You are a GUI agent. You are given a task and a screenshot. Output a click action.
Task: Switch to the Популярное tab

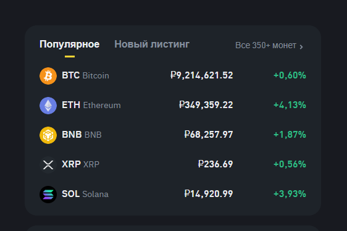click(70, 44)
